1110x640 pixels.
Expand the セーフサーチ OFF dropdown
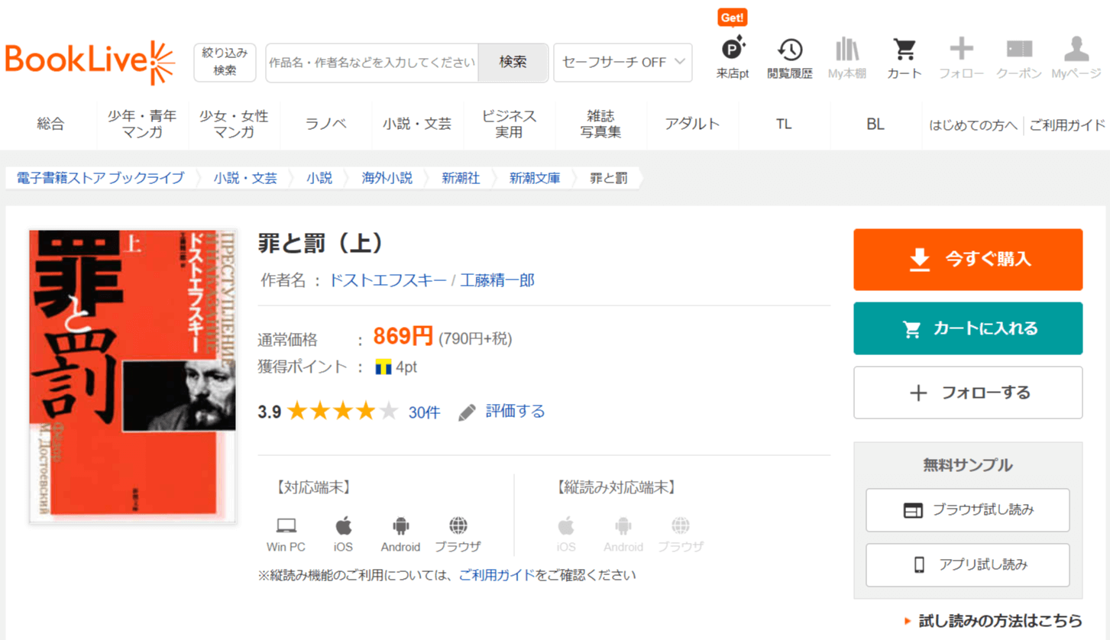click(623, 63)
